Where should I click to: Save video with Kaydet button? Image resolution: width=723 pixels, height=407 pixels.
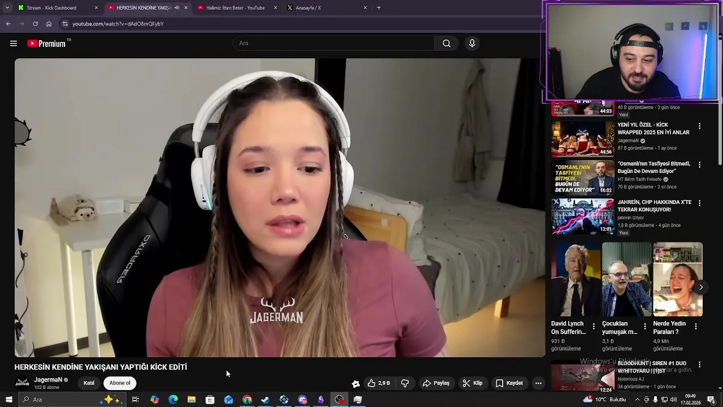click(509, 383)
